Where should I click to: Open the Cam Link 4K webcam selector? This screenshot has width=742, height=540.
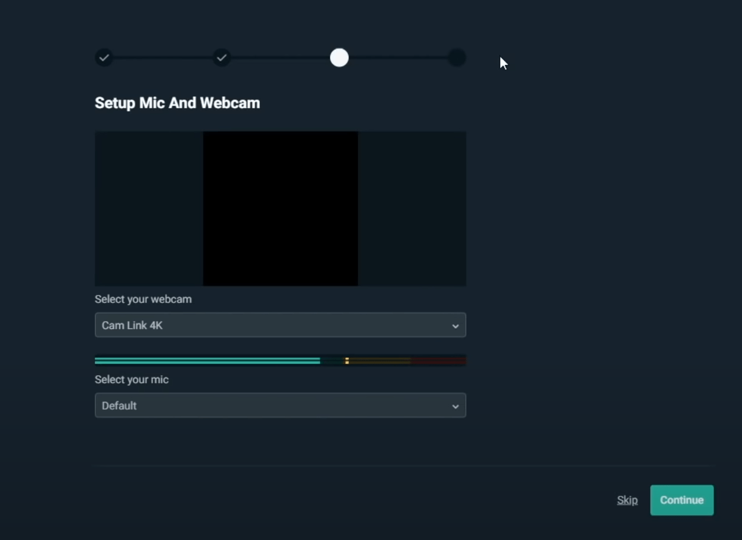280,325
